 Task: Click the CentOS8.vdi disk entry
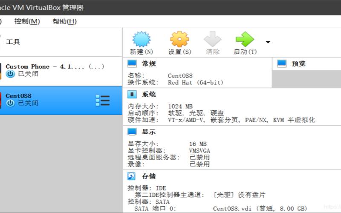260,209
